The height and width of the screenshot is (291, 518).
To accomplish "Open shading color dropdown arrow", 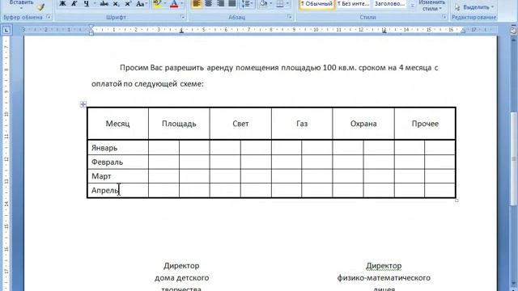I will [271, 3].
